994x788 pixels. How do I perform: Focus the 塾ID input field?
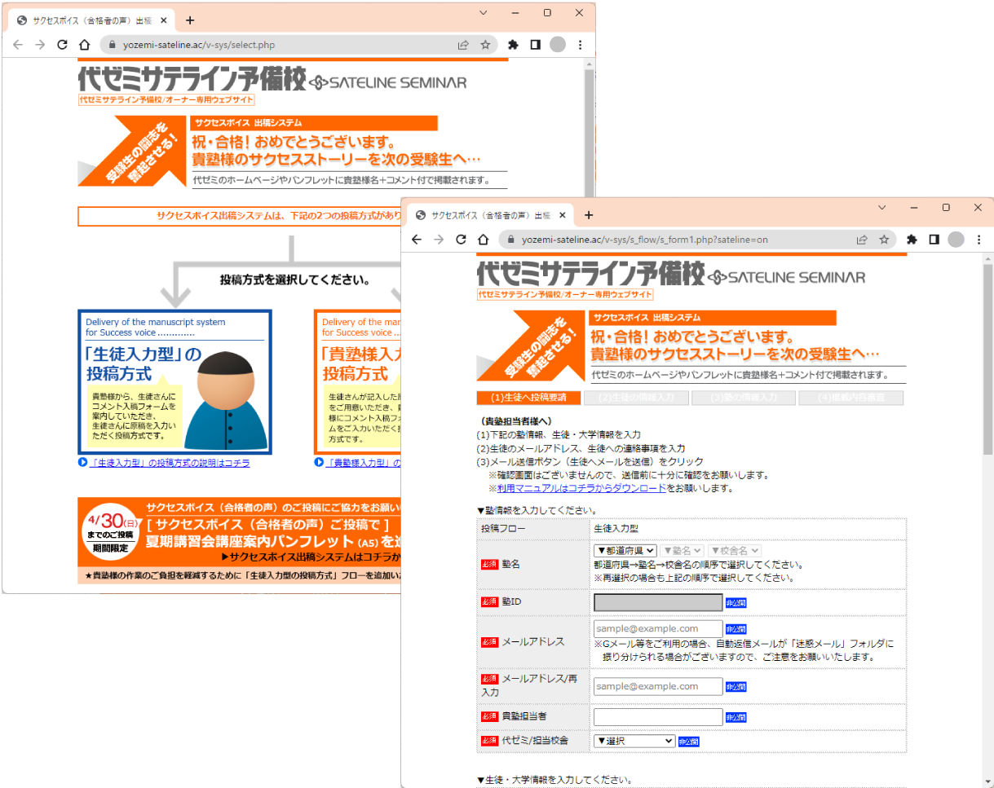pos(658,602)
